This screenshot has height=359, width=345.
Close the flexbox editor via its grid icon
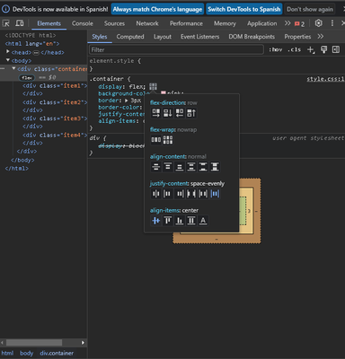click(153, 87)
